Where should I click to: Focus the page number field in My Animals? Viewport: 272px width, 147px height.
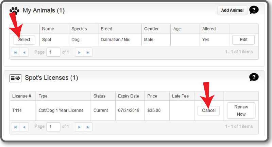coord(53,52)
